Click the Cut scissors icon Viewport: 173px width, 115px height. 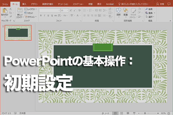10,9
